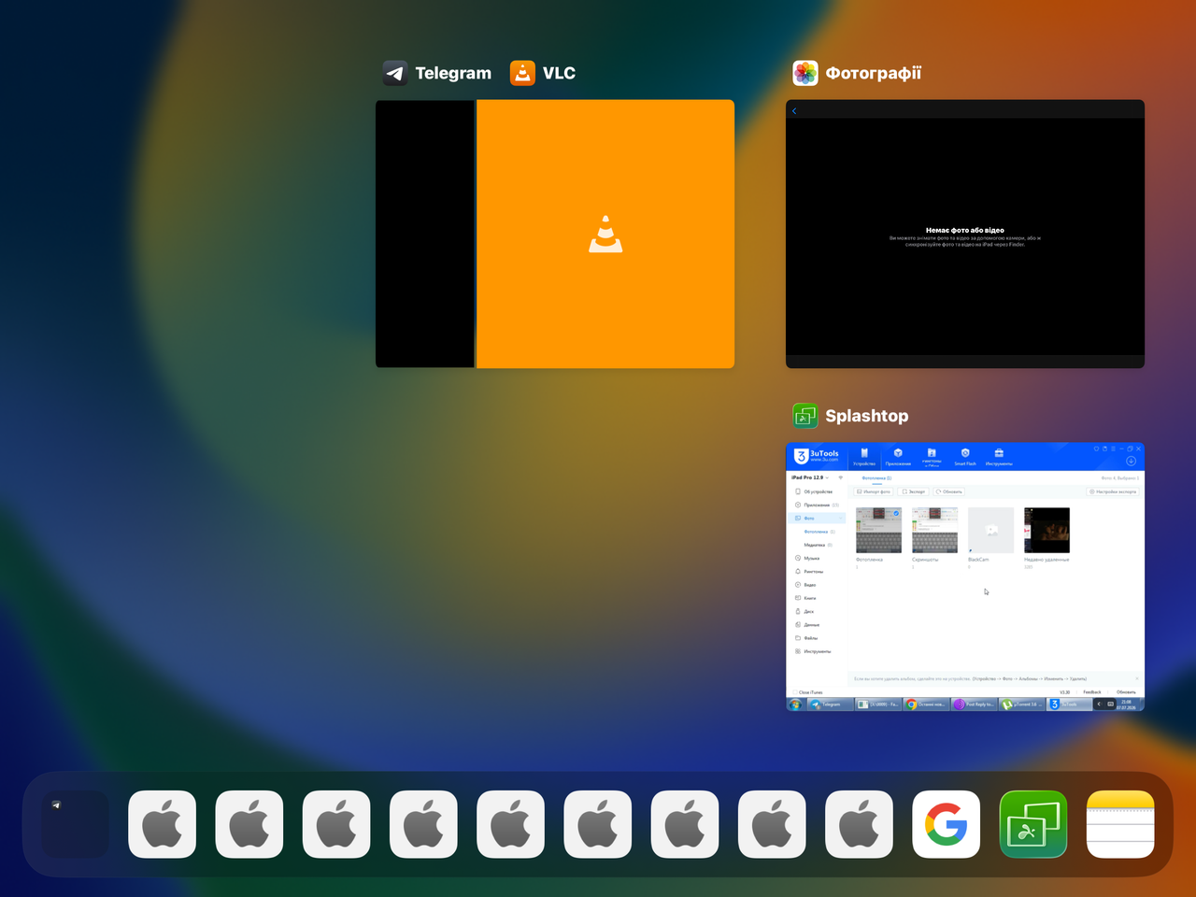
Task: Tap the Splashtop icon above its card
Action: click(x=805, y=416)
